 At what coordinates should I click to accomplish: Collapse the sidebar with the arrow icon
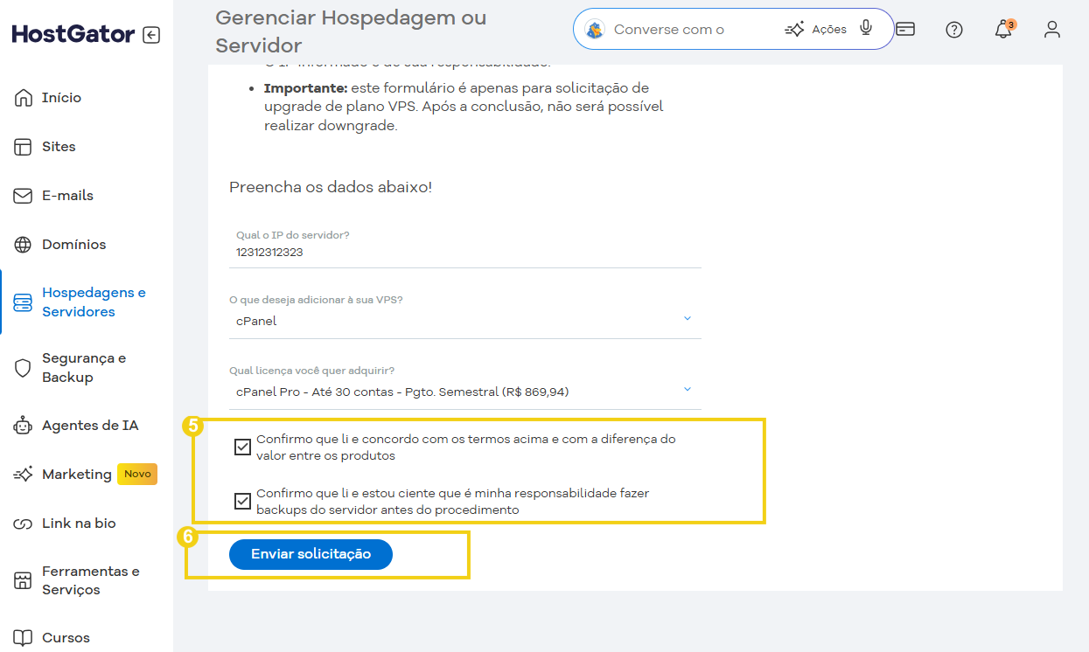coord(151,35)
